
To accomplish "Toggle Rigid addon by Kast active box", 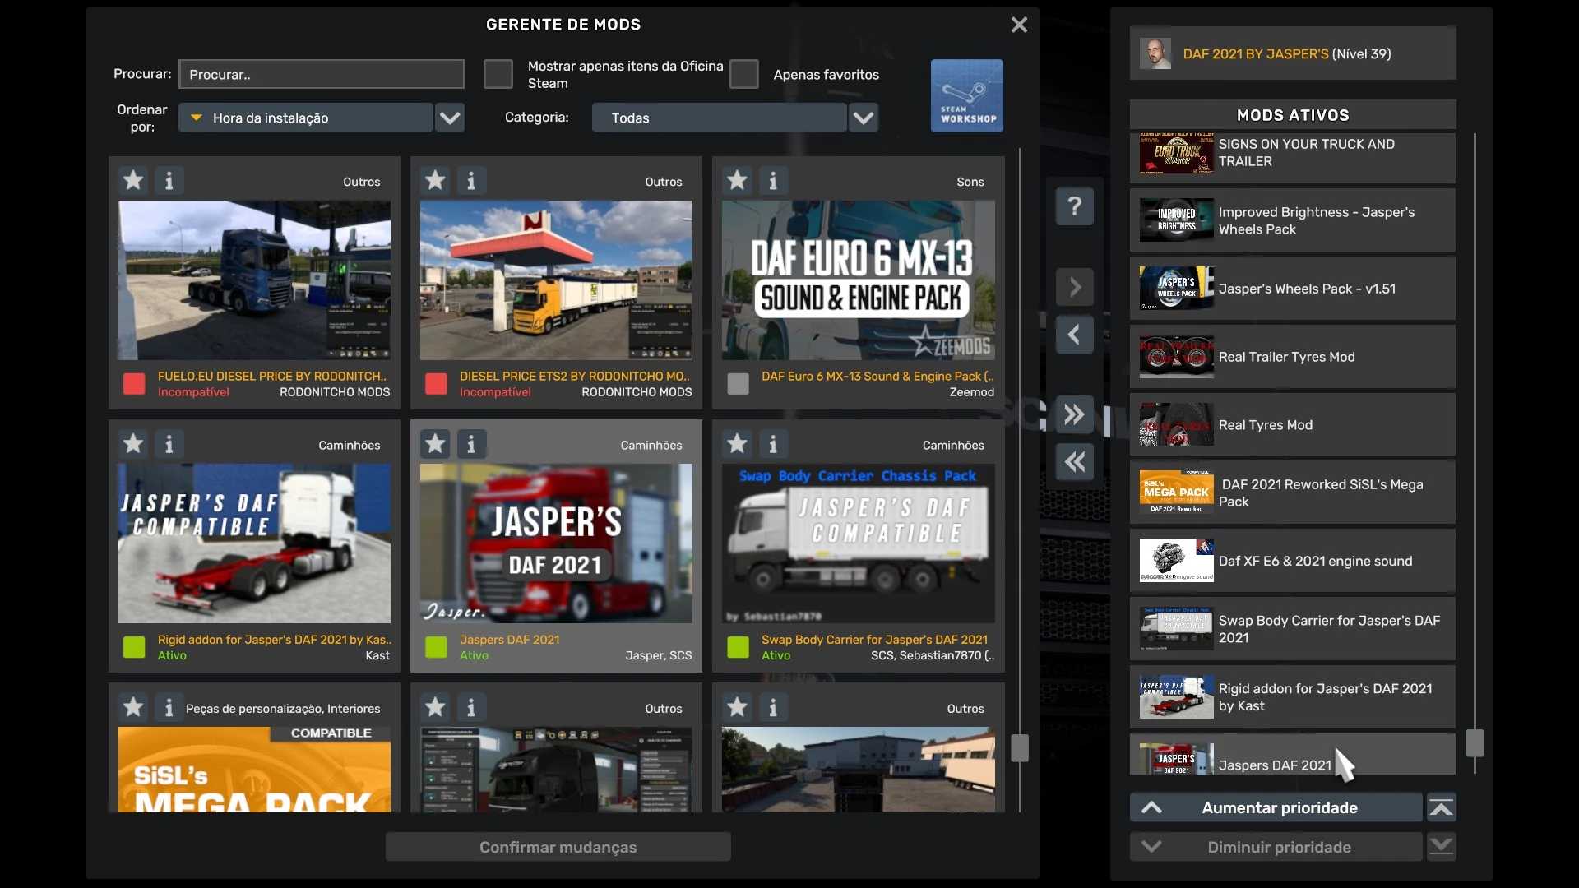I will 134,647.
